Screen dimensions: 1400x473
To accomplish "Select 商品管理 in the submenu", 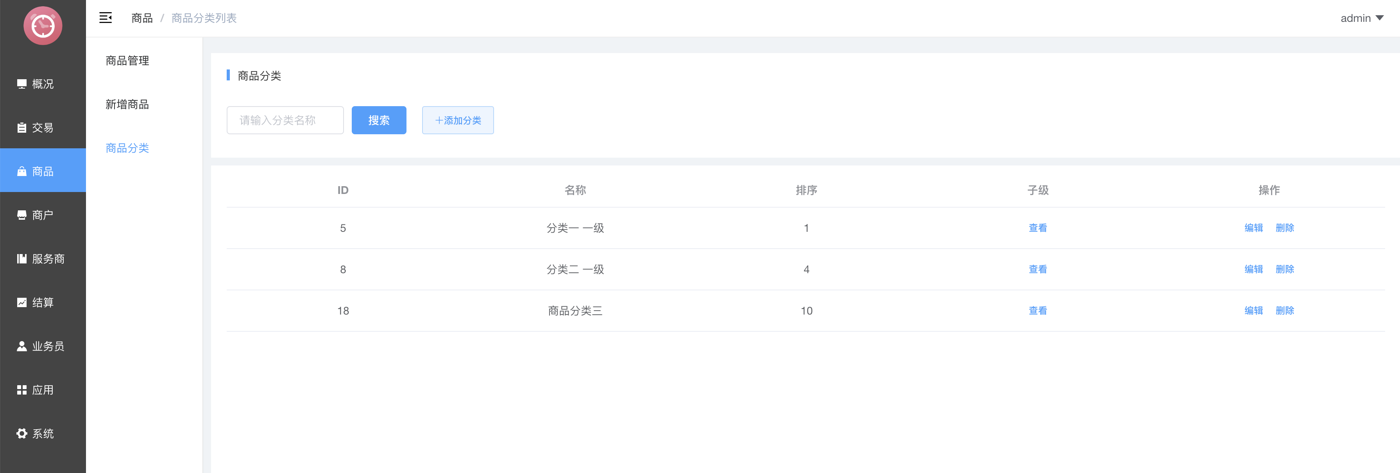I will point(127,61).
